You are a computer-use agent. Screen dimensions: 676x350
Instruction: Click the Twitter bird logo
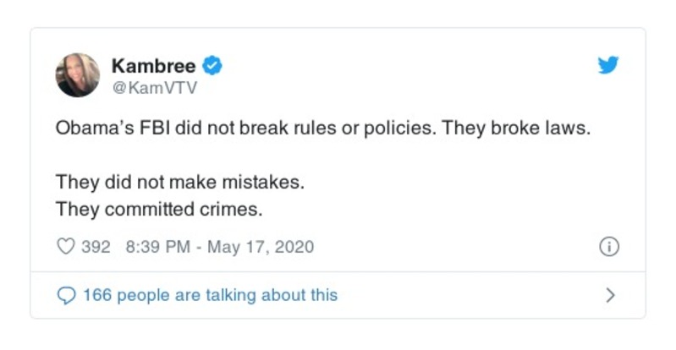(x=608, y=66)
